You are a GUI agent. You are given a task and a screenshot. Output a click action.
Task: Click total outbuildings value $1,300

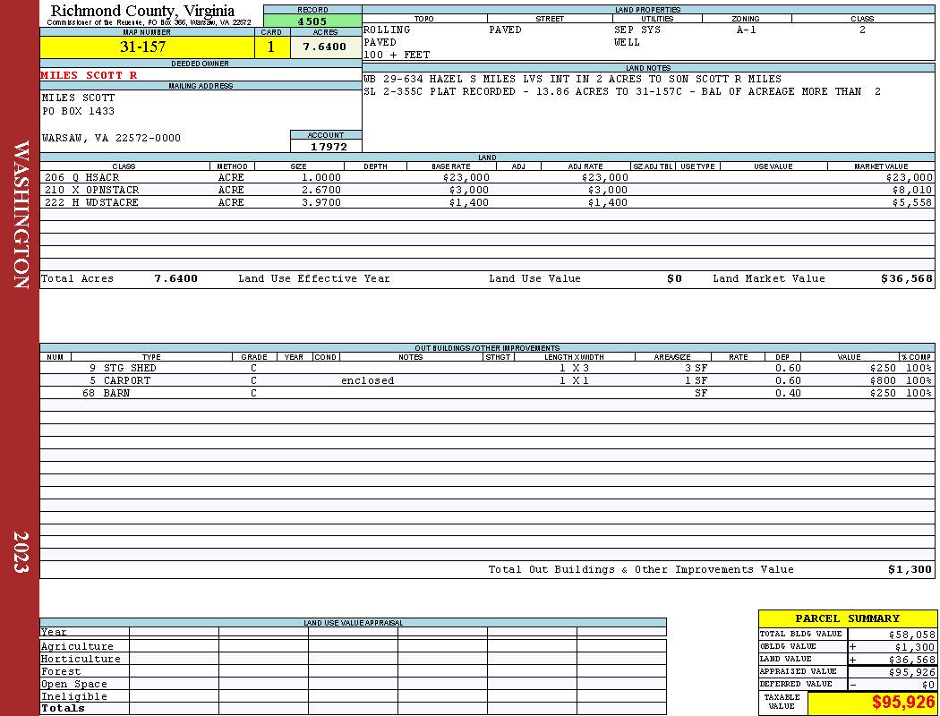910,570
